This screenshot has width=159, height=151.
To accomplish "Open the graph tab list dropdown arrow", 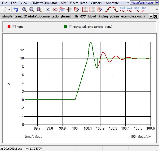I will pos(151,16).
